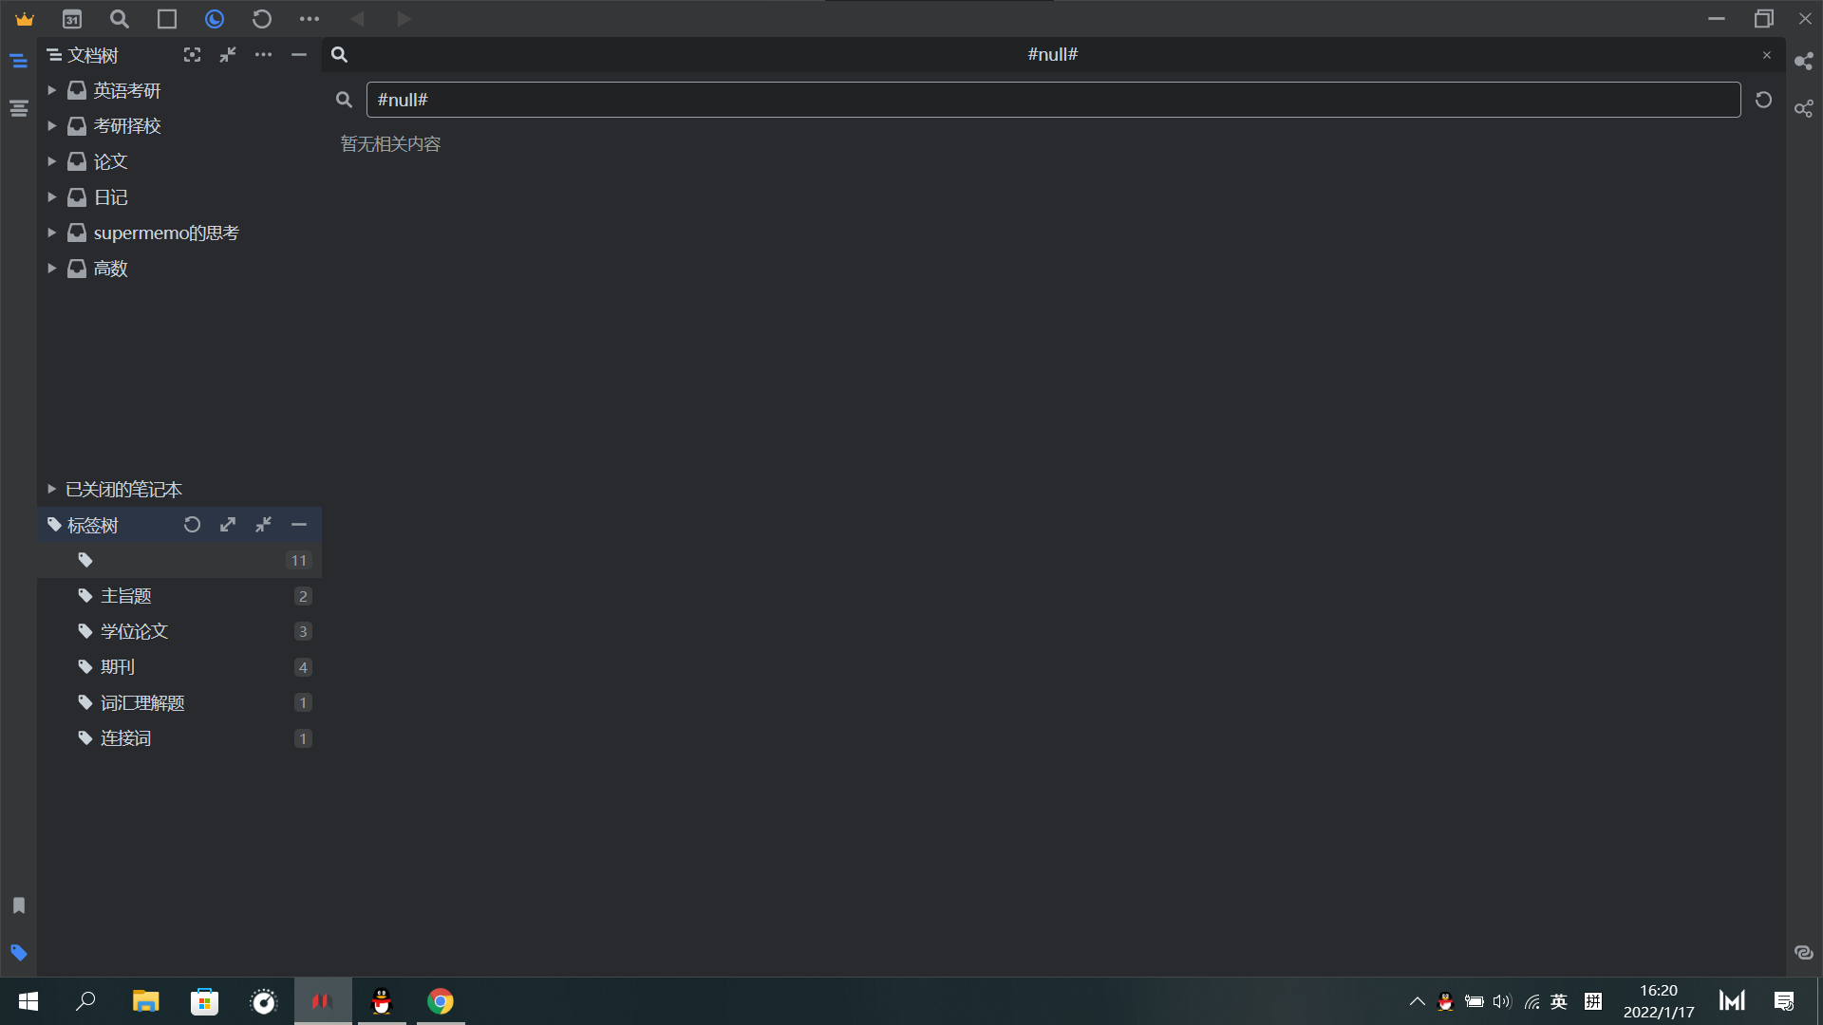Open Chrome from the Windows taskbar
1823x1025 pixels.
pos(440,1001)
